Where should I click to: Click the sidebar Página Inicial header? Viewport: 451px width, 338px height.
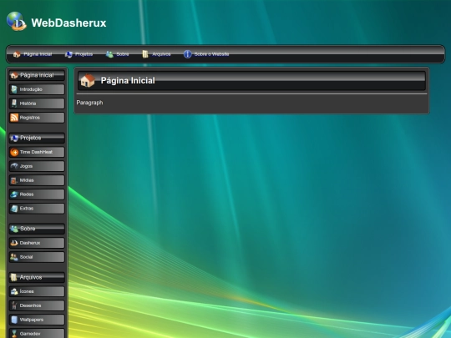click(x=37, y=75)
